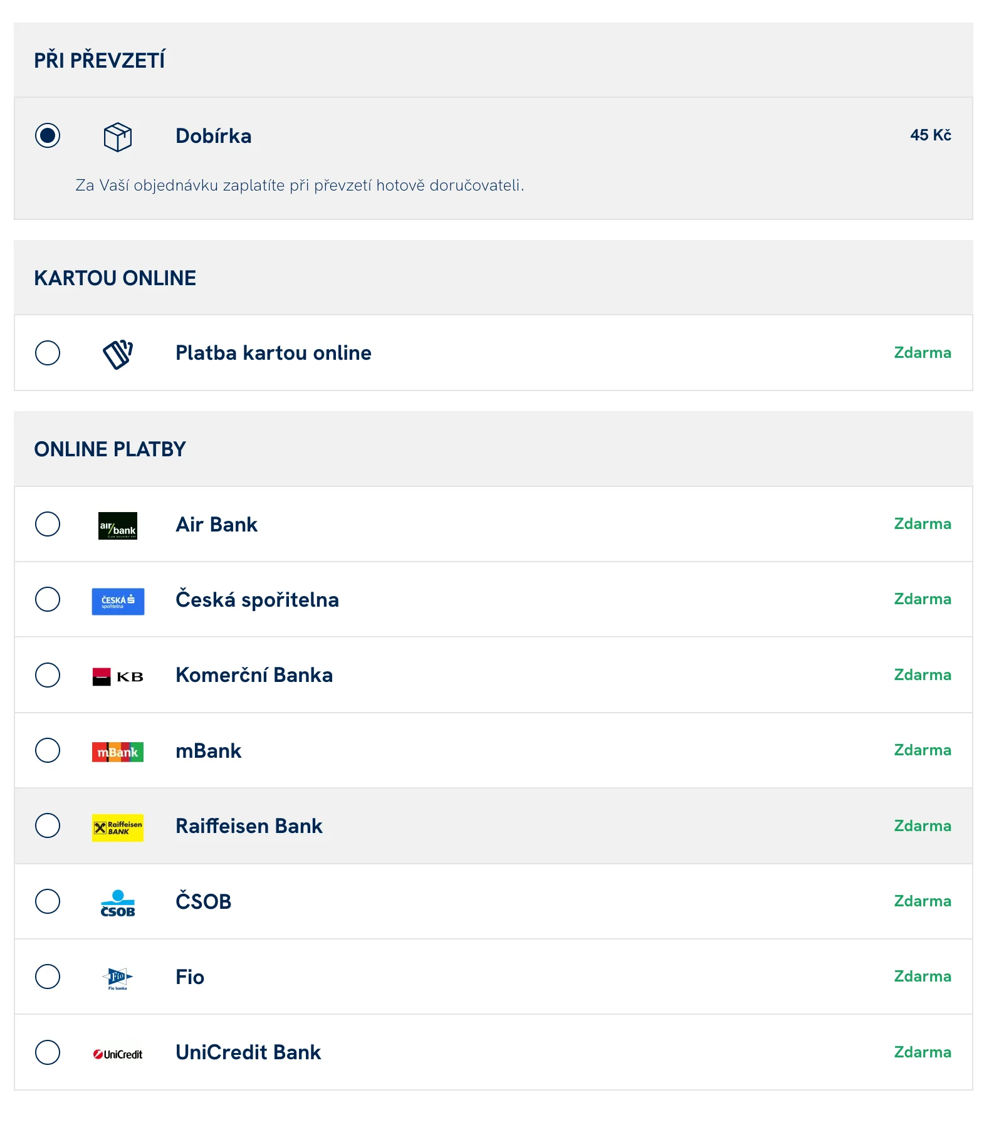Select the Platba kartou online radio button
The width and height of the screenshot is (989, 1142).
click(x=48, y=353)
